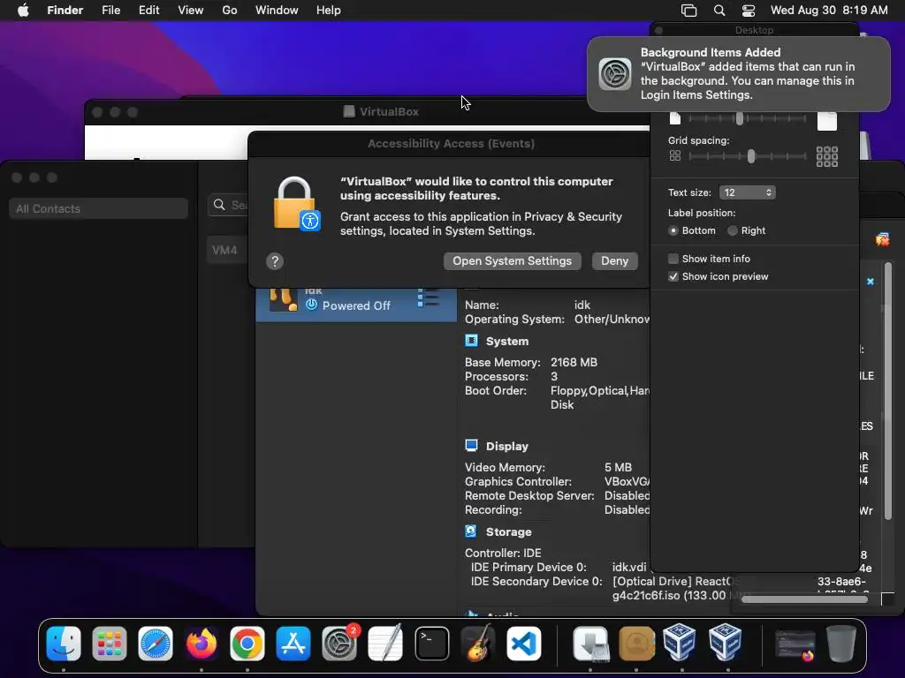Open the Finder menu
Viewport: 905px width, 678px height.
(x=65, y=11)
